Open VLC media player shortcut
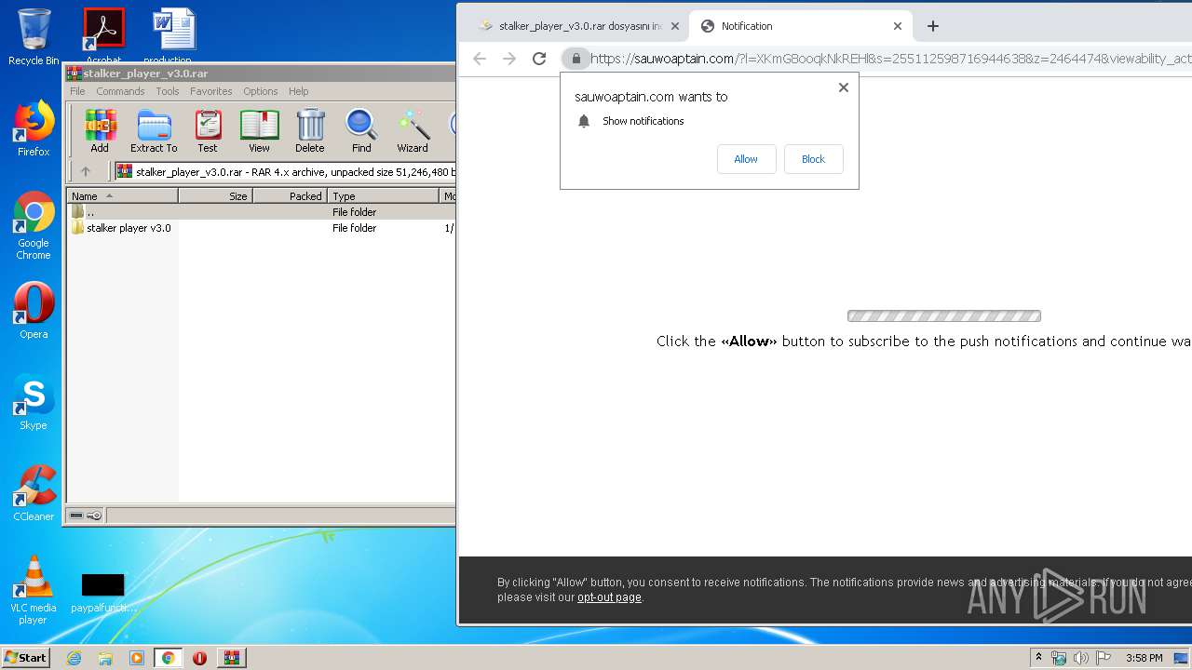 tap(34, 590)
